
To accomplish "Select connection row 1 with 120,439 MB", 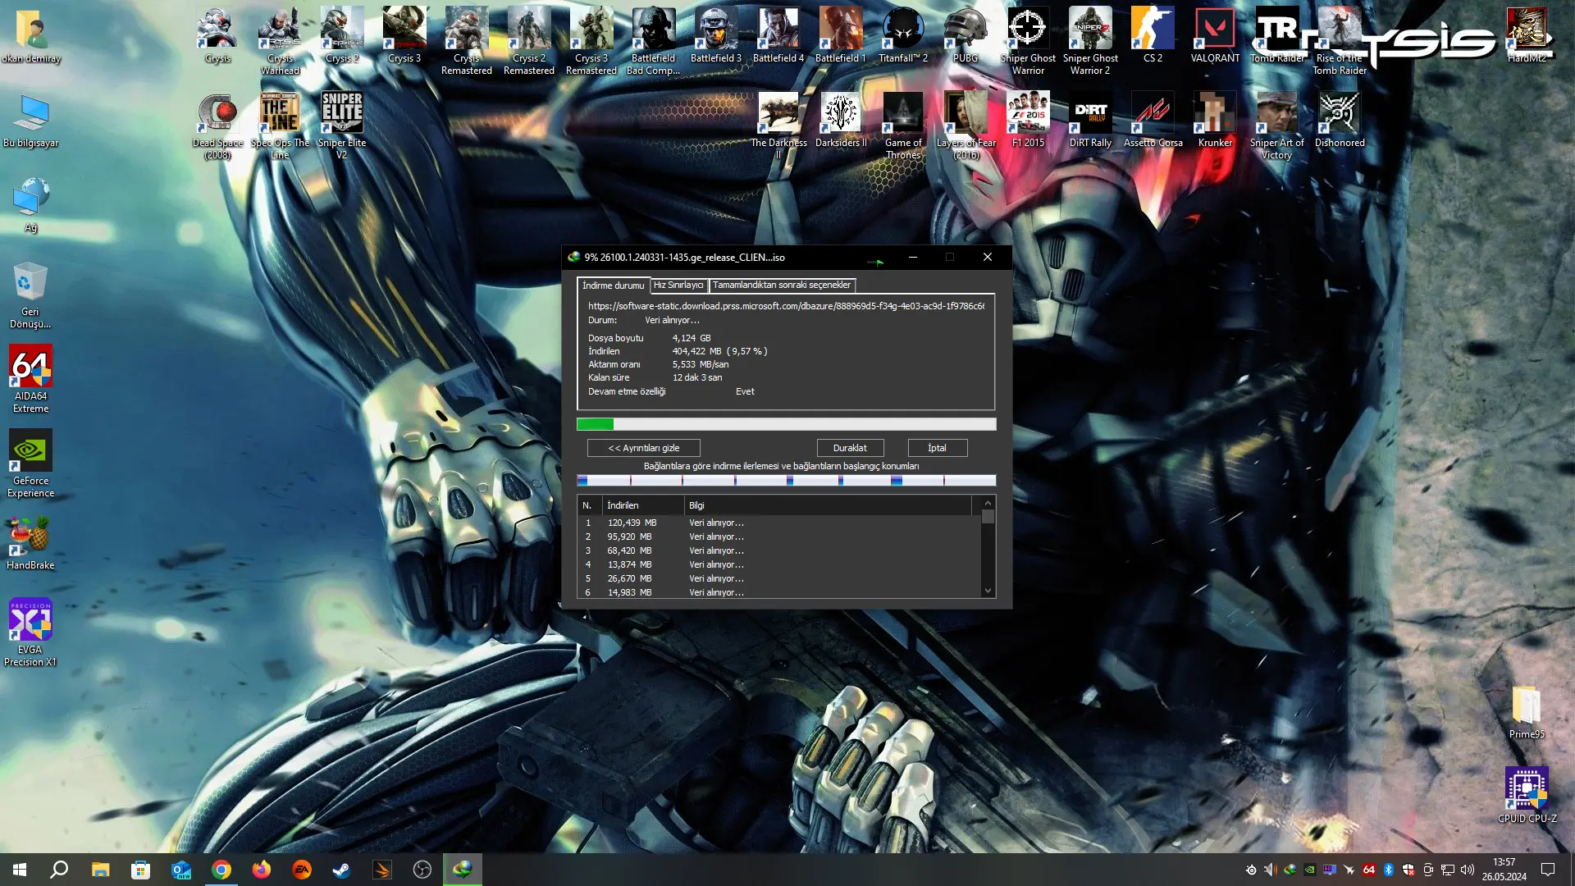I will [778, 523].
